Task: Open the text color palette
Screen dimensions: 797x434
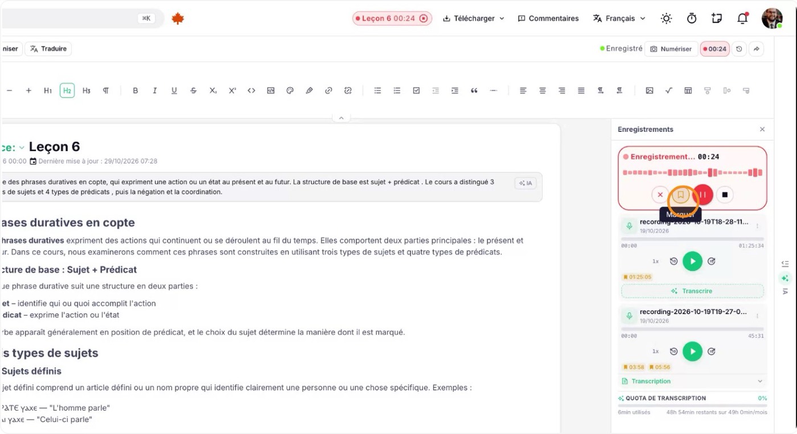Action: 290,90
